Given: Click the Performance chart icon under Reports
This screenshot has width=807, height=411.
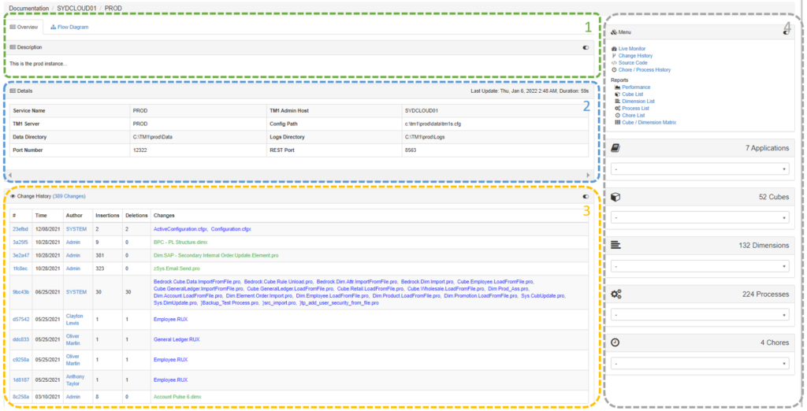Looking at the screenshot, I should point(617,87).
